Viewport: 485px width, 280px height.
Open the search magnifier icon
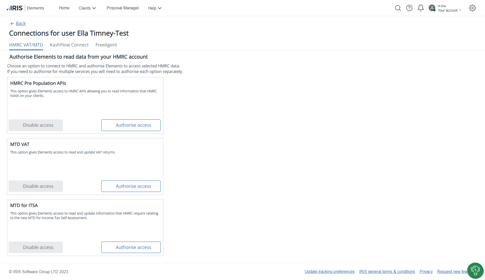tap(398, 8)
